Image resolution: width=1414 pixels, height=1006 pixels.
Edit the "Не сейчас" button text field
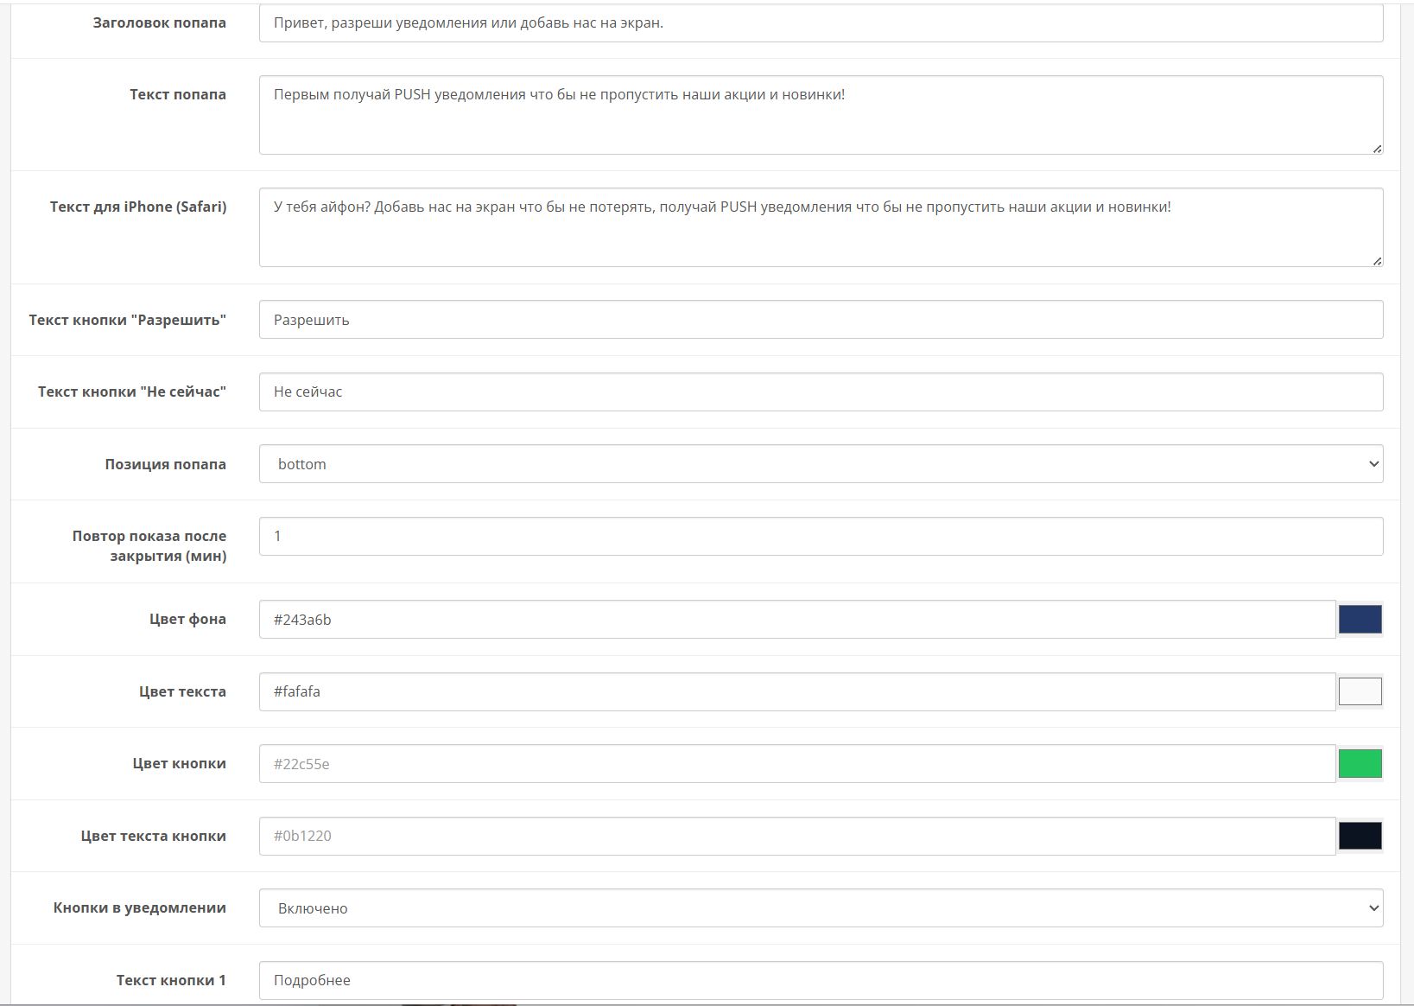click(x=821, y=392)
